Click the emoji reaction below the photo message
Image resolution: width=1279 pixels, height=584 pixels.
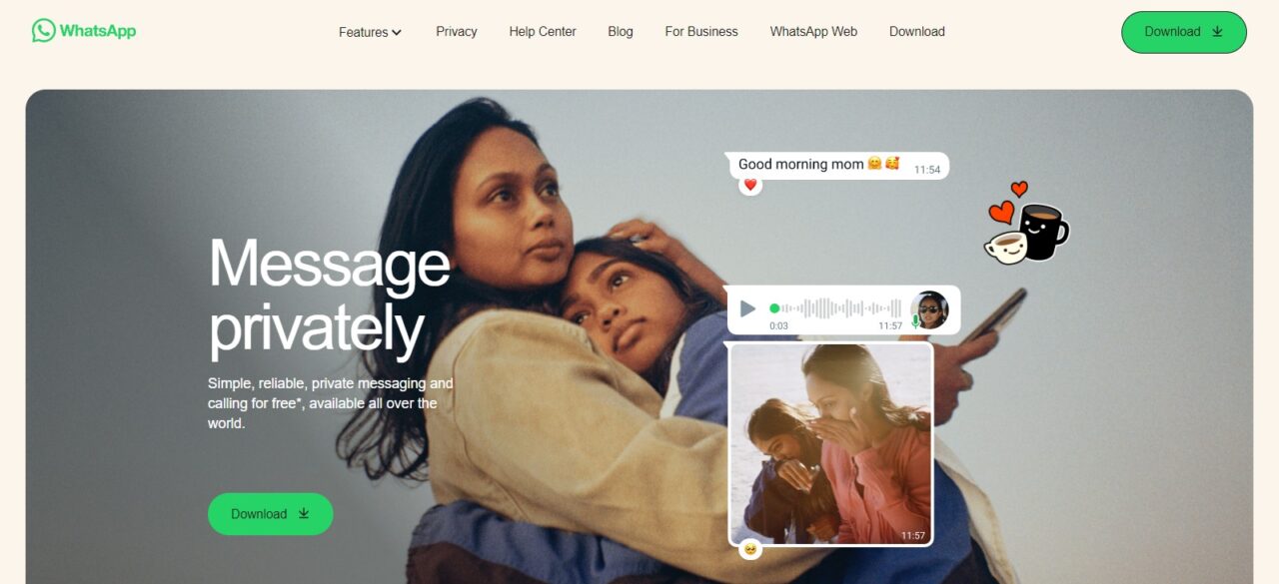click(x=750, y=549)
